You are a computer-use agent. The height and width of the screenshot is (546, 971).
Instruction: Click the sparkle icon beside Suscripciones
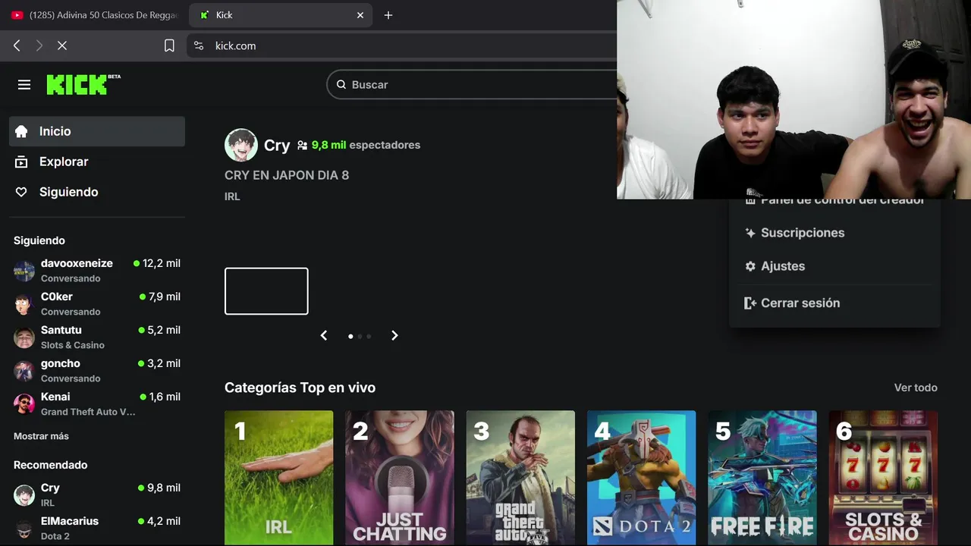[750, 233]
